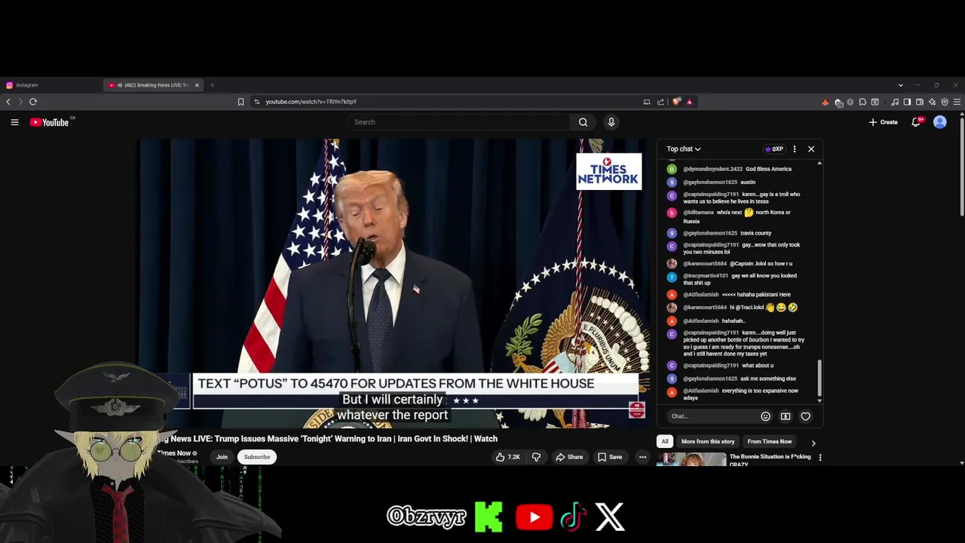Open the share page icon in address bar

tap(660, 102)
